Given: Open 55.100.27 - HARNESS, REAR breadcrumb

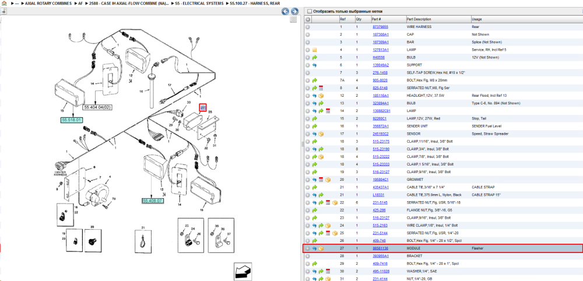Looking at the screenshot, I should 255,3.
